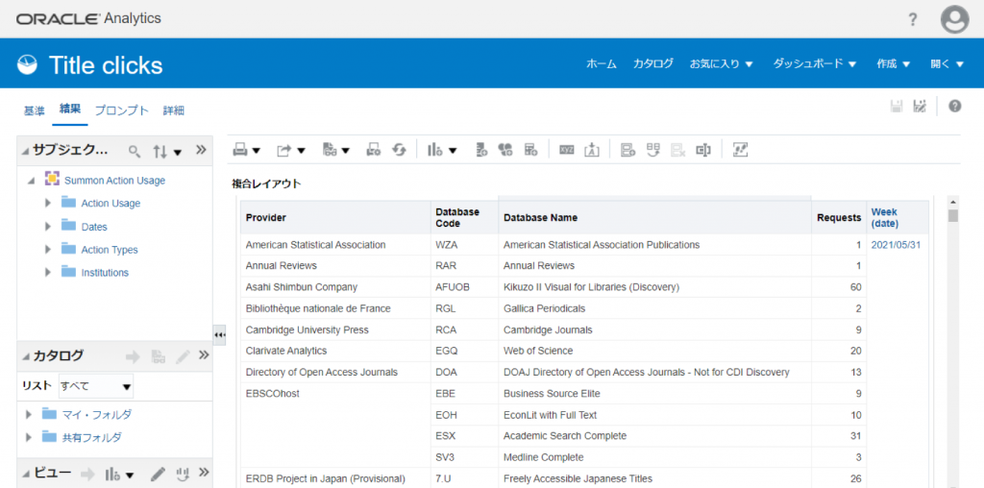Click the duplicate compound layout icon
984x488 pixels.
point(628,150)
